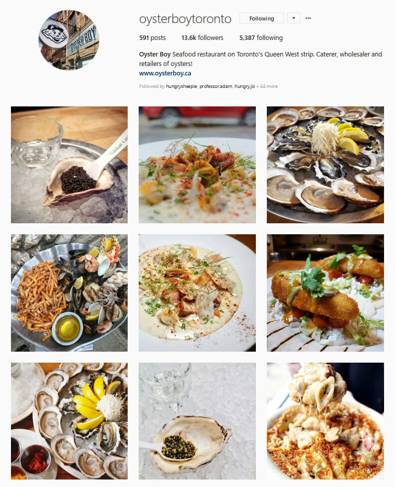Open the golden caviar on ice post
The image size is (395, 487).
click(x=197, y=421)
